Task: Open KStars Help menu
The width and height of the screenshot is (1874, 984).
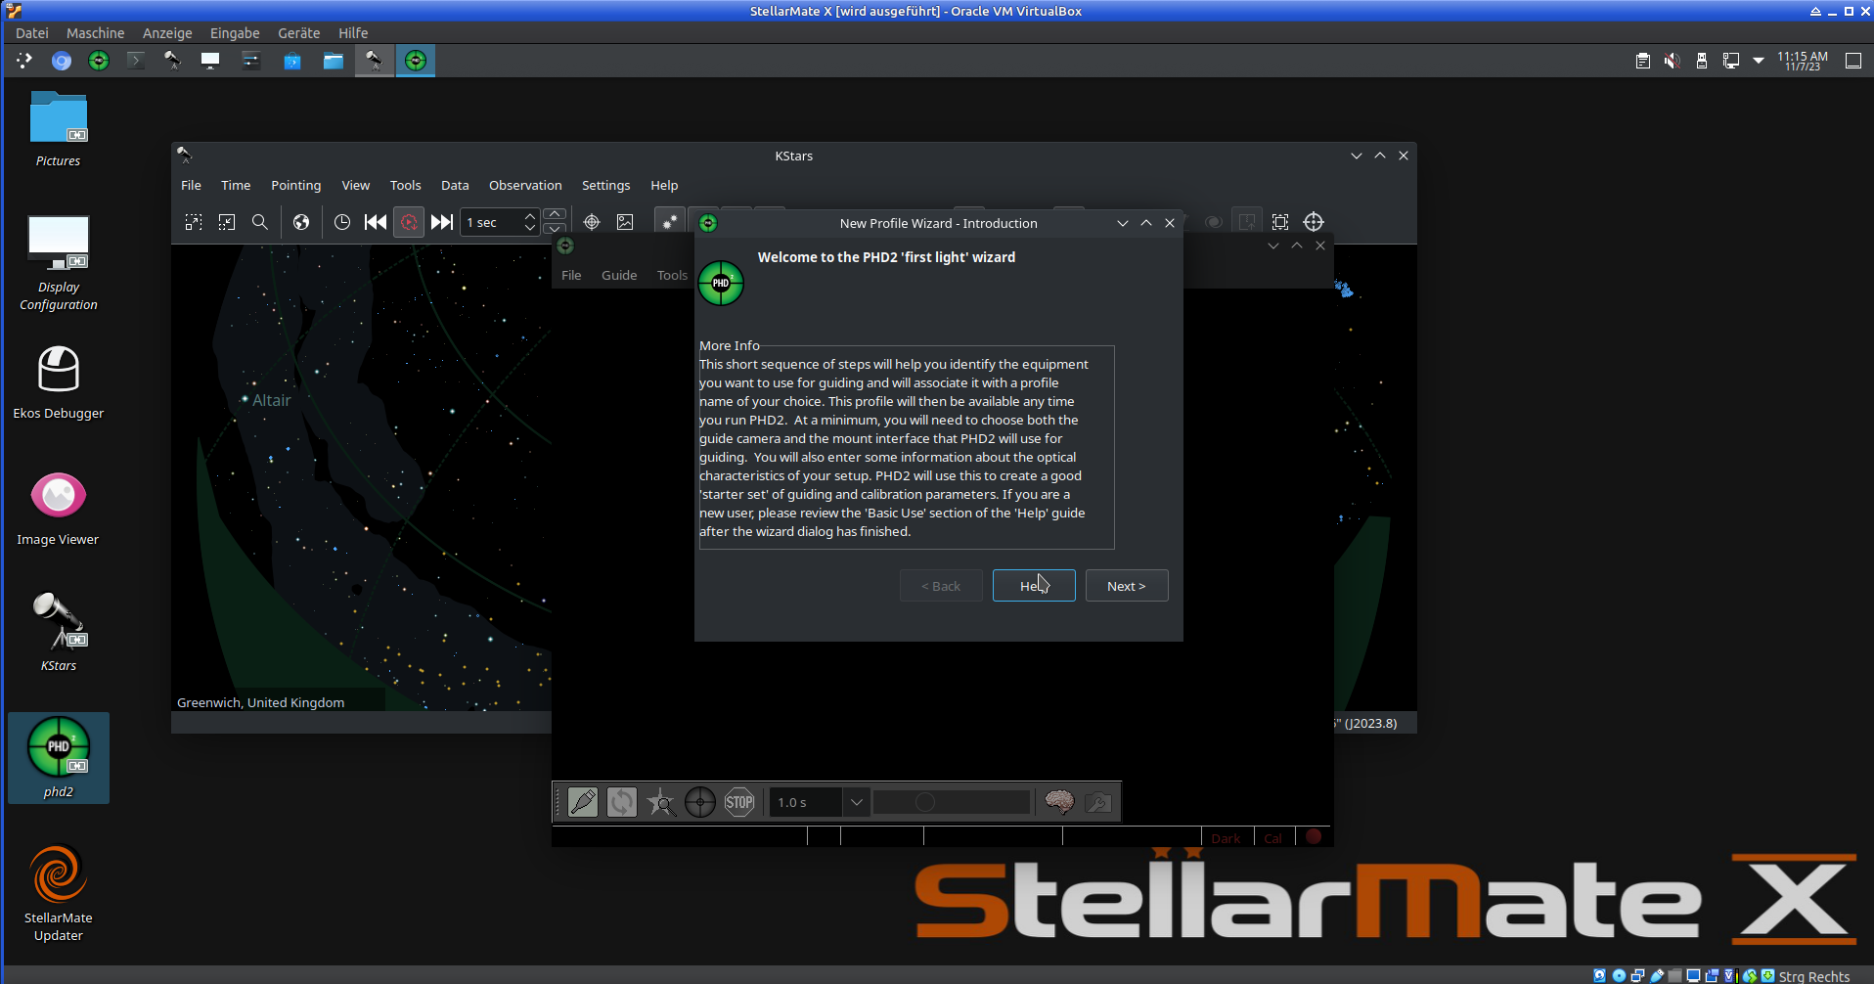Action: 664,185
